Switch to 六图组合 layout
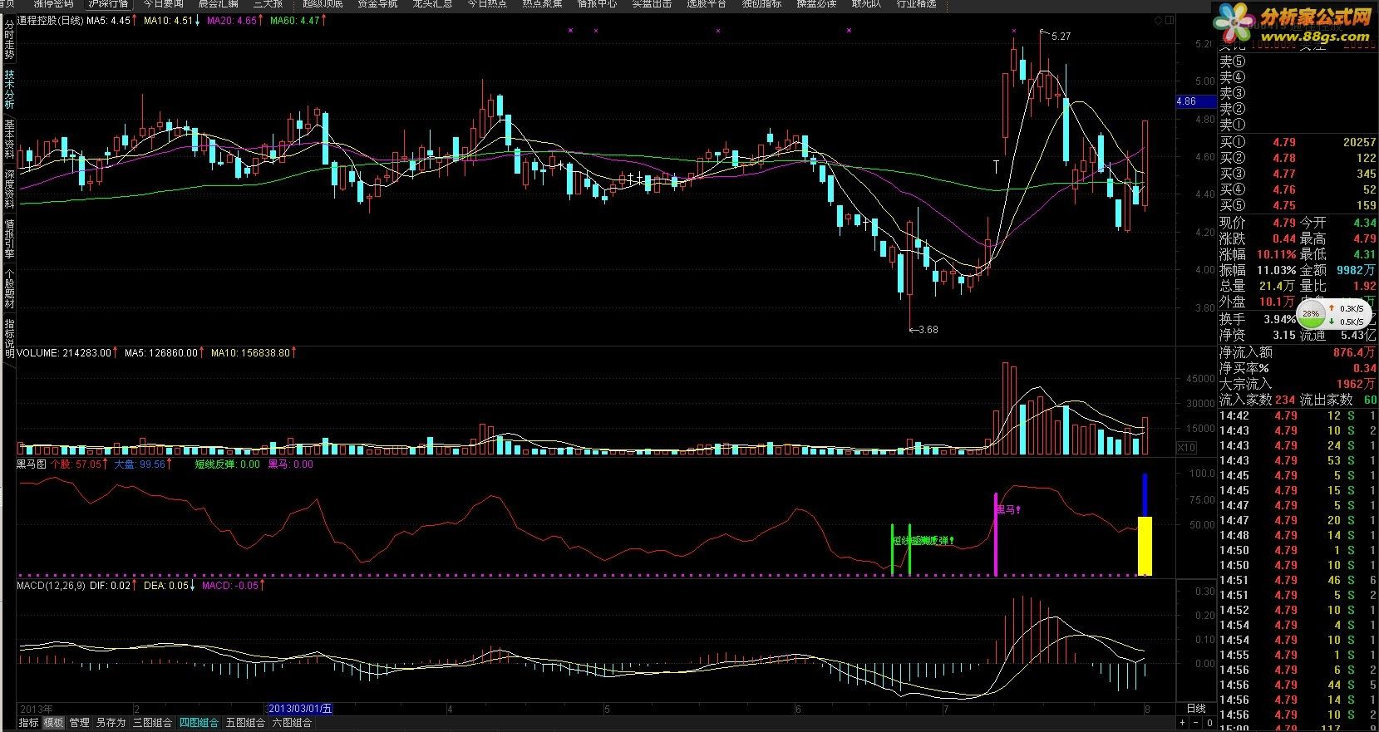This screenshot has width=1379, height=732. click(292, 723)
